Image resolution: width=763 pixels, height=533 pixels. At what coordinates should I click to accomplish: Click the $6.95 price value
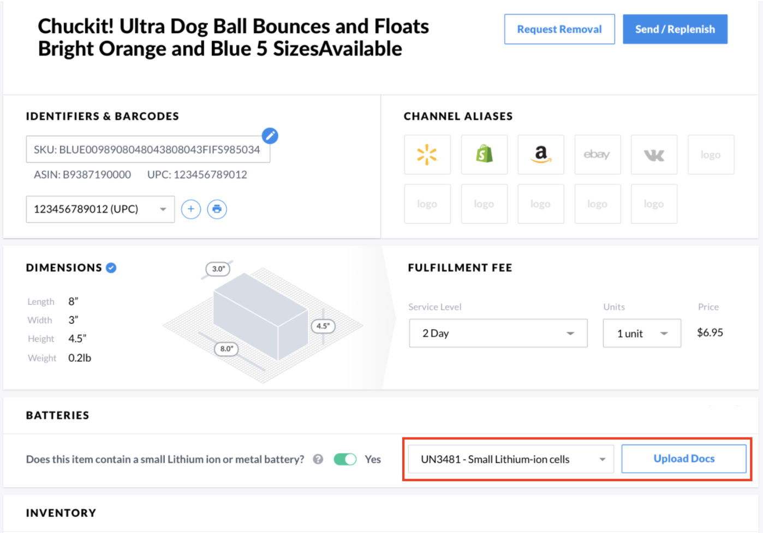pyautogui.click(x=710, y=332)
